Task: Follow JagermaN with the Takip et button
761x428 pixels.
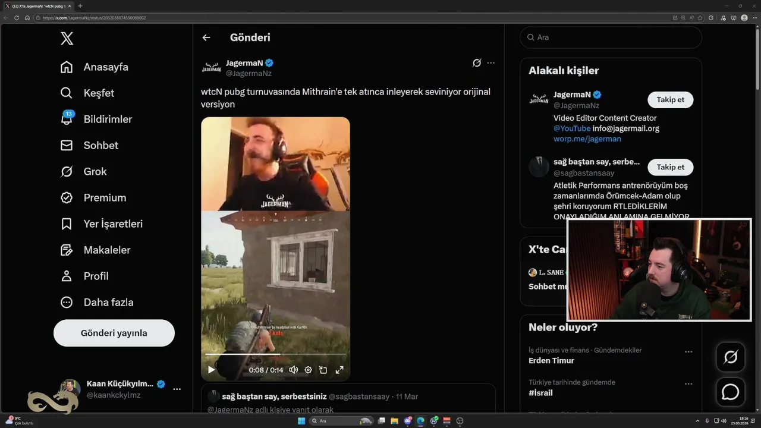Action: (x=670, y=99)
